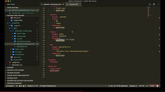Screen dimensions: 165x92
Task: Close the docker-compose.yml tab
Action: point(63,4)
